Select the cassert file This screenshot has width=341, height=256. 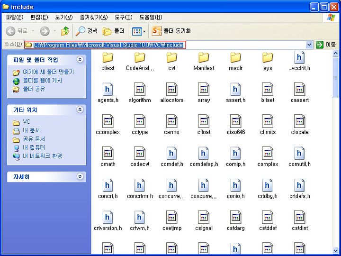click(x=300, y=93)
